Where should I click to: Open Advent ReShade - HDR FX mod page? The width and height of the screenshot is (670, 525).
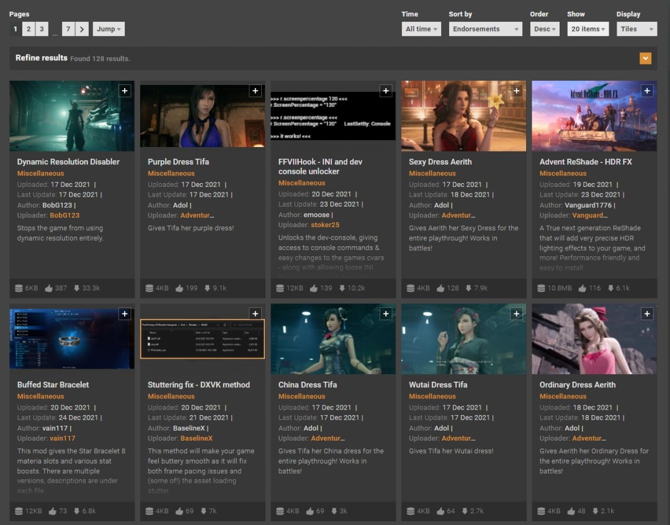pos(586,161)
